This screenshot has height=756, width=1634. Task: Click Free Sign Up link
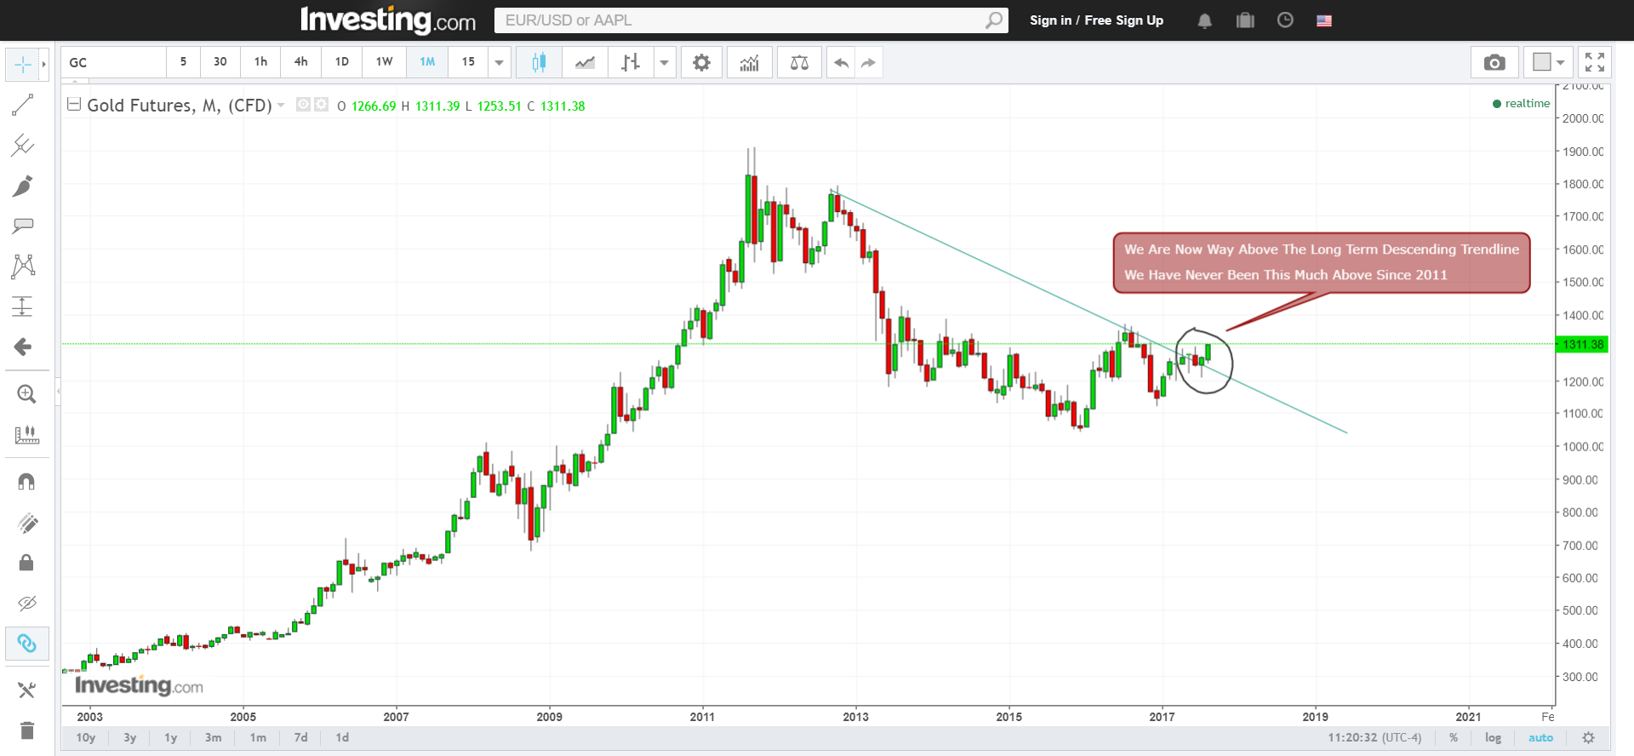point(1123,20)
